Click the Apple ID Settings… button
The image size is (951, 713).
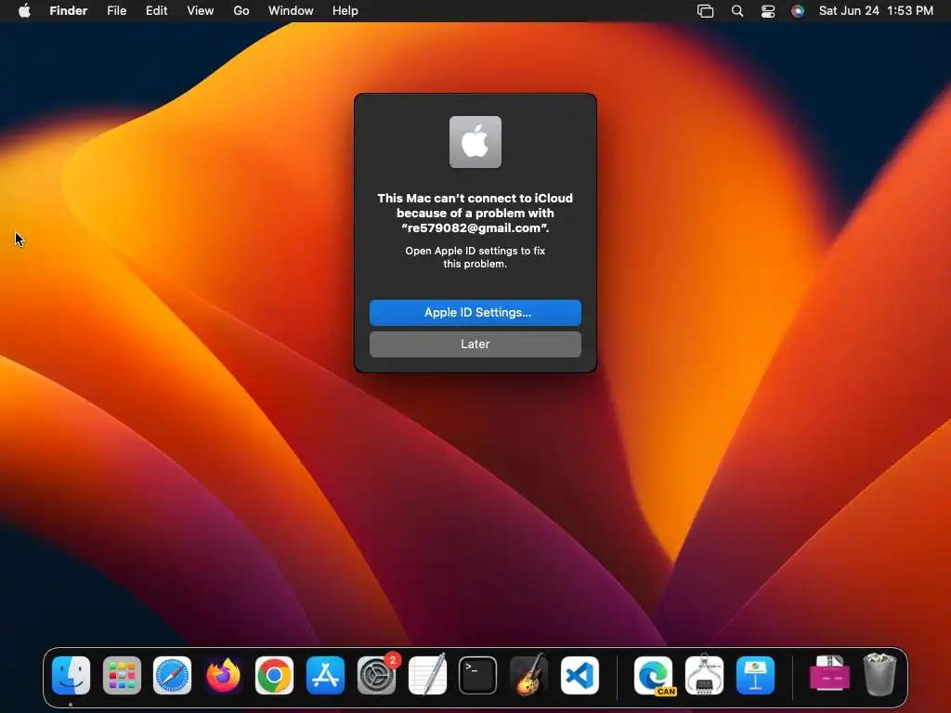475,312
